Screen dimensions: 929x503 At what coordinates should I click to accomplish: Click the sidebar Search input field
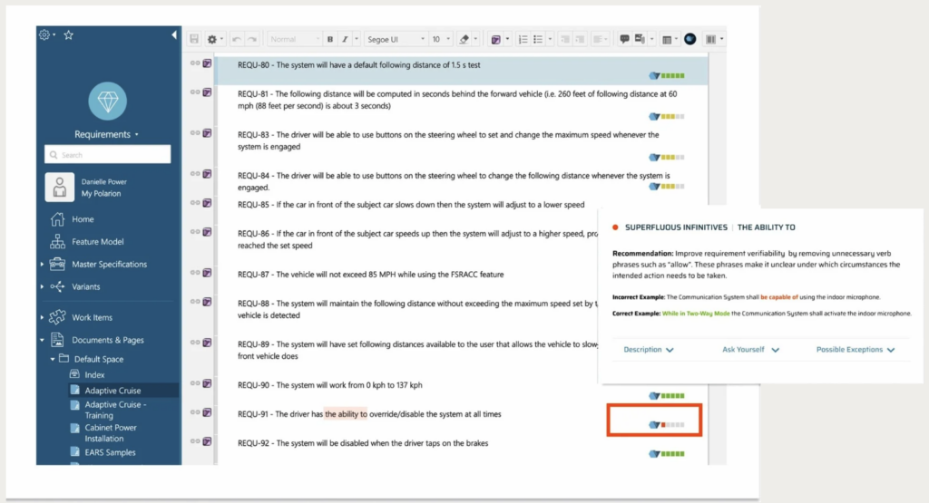coord(107,155)
